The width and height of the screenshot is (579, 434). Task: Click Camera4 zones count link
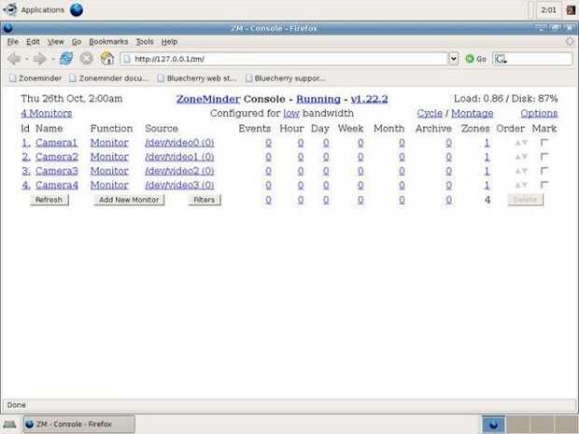(x=487, y=185)
